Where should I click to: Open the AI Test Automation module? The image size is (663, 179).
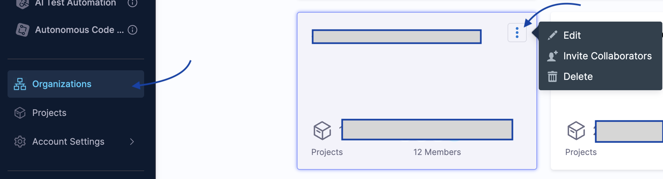(x=75, y=3)
